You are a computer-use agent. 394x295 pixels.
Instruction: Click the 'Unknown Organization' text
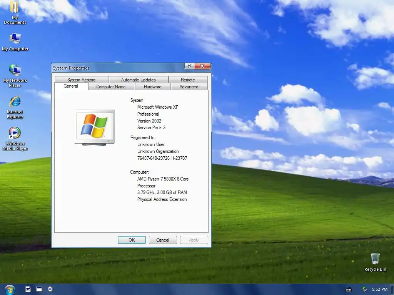[x=158, y=151]
